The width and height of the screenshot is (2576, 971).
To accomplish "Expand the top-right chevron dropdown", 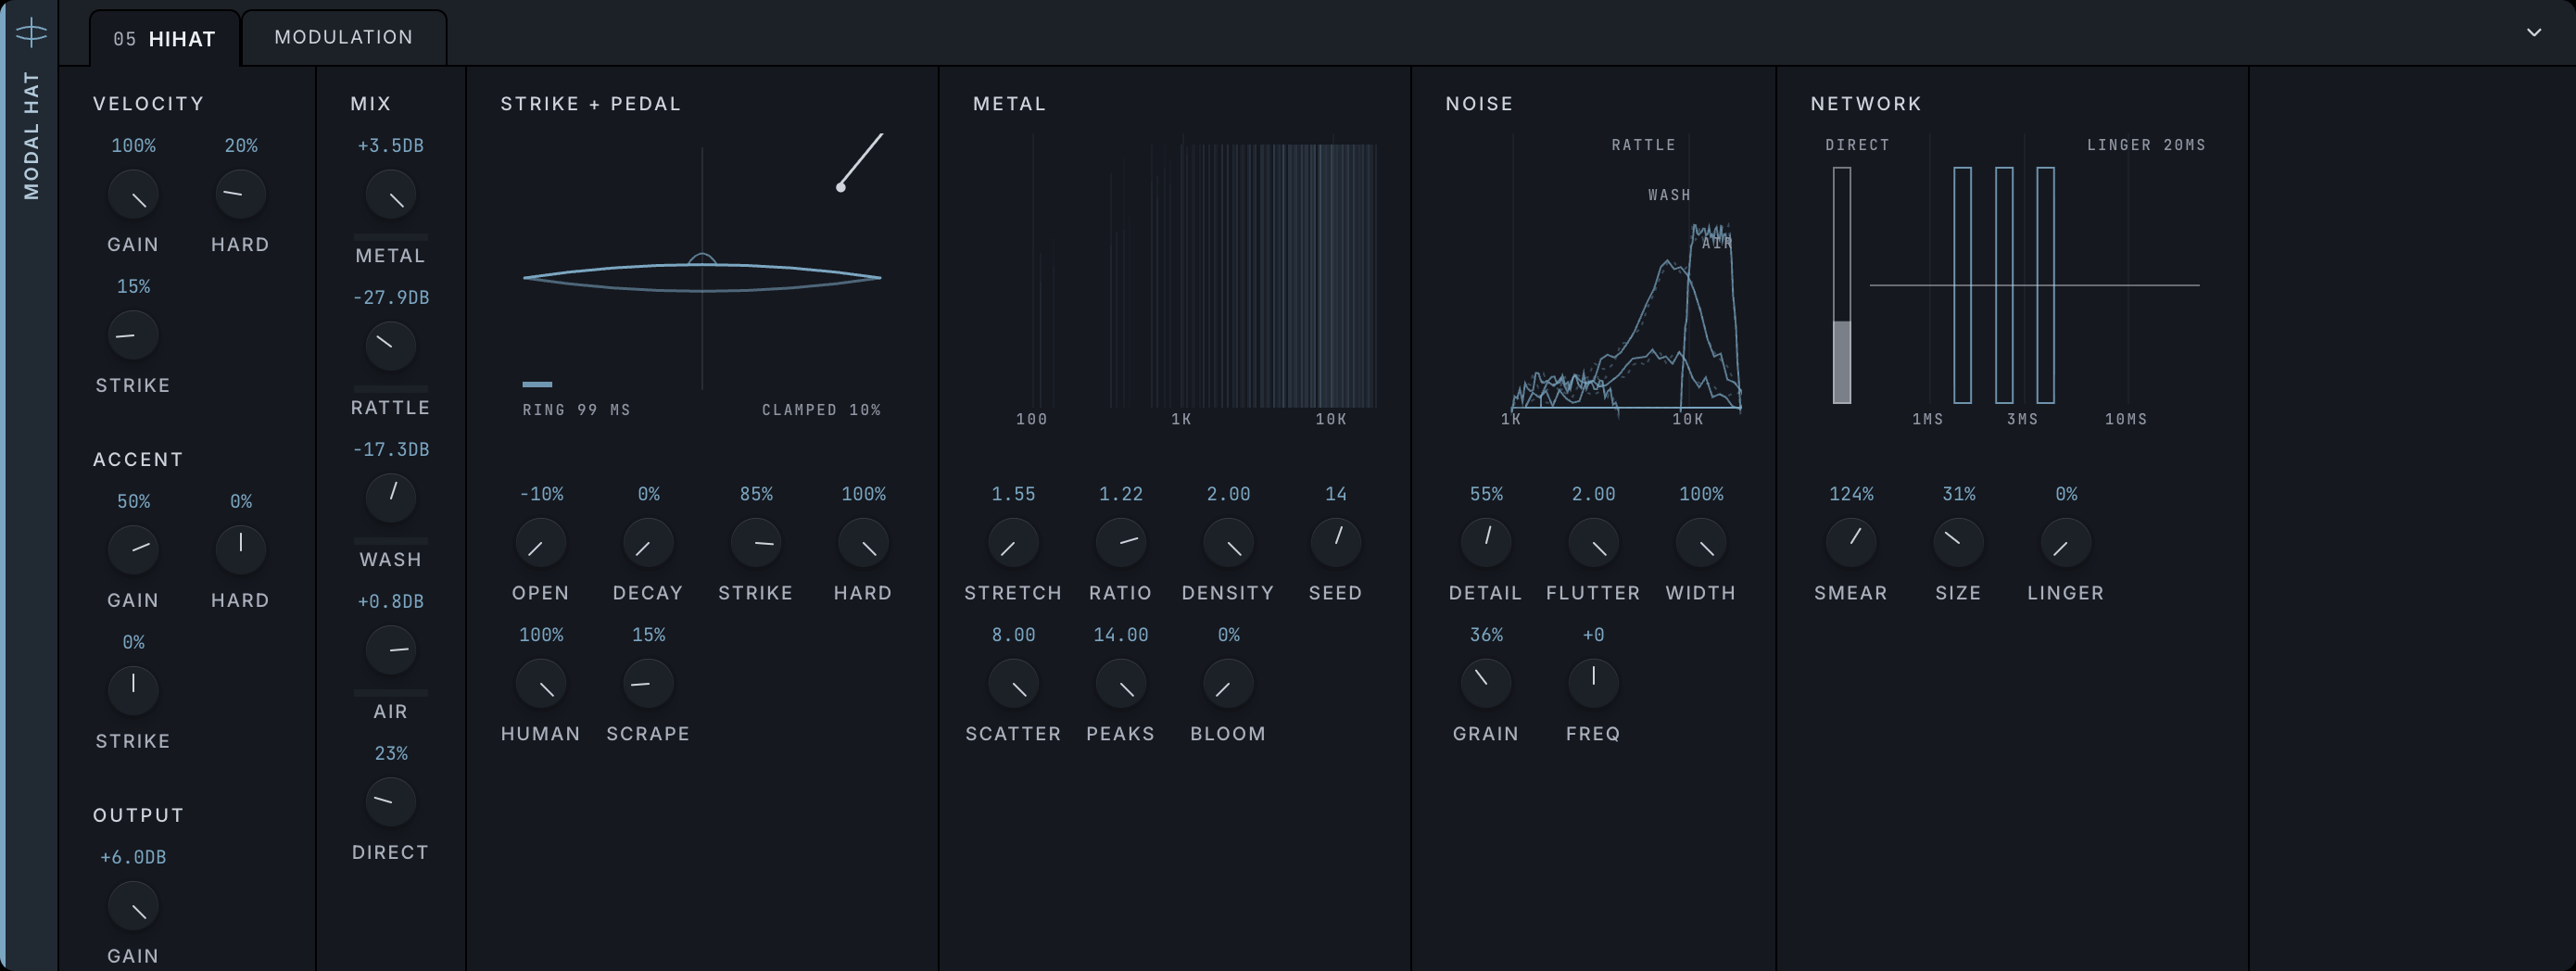I will click(2533, 33).
